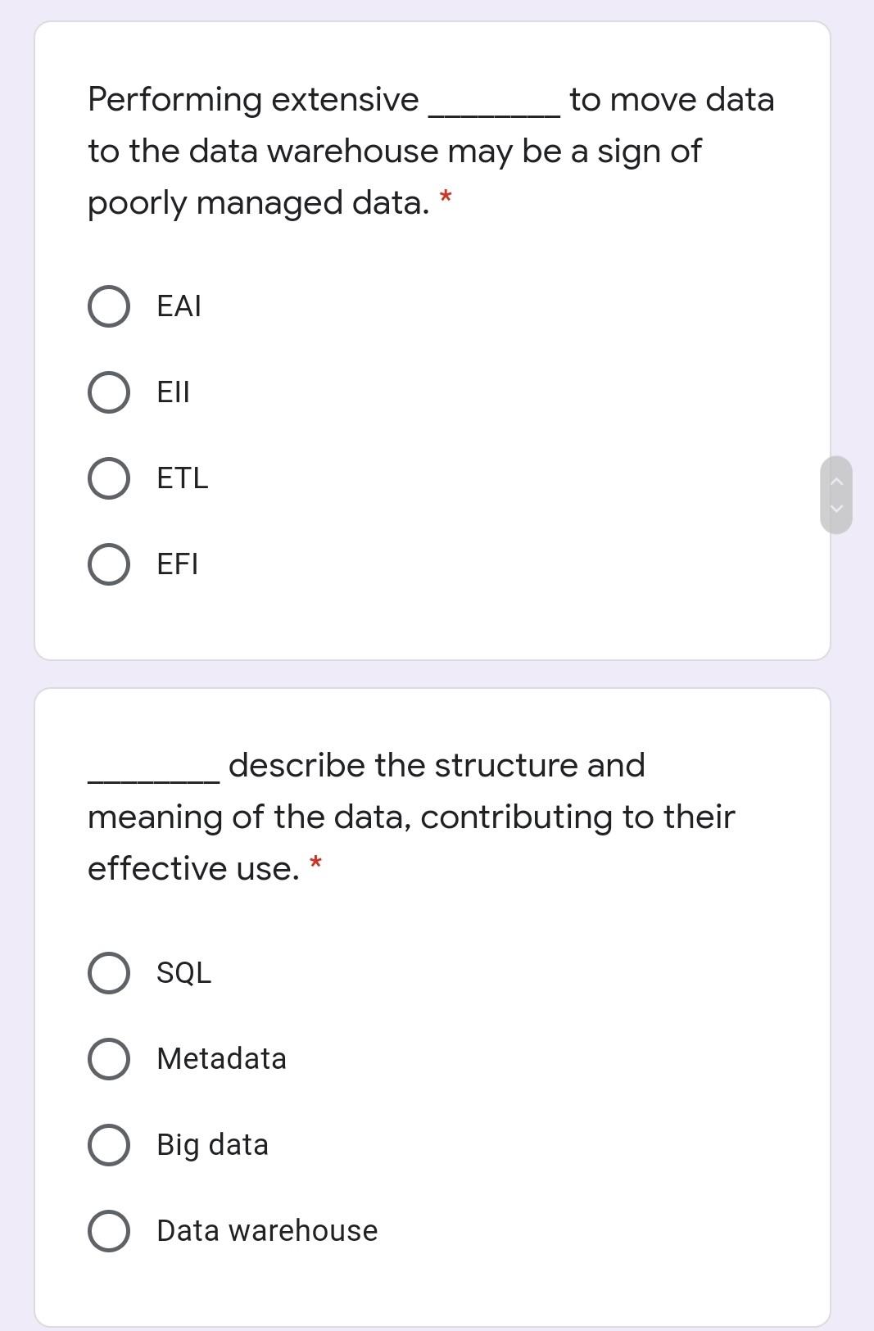Viewport: 874px width, 1331px height.
Task: Select the Big data radio button
Action: pos(109,1145)
